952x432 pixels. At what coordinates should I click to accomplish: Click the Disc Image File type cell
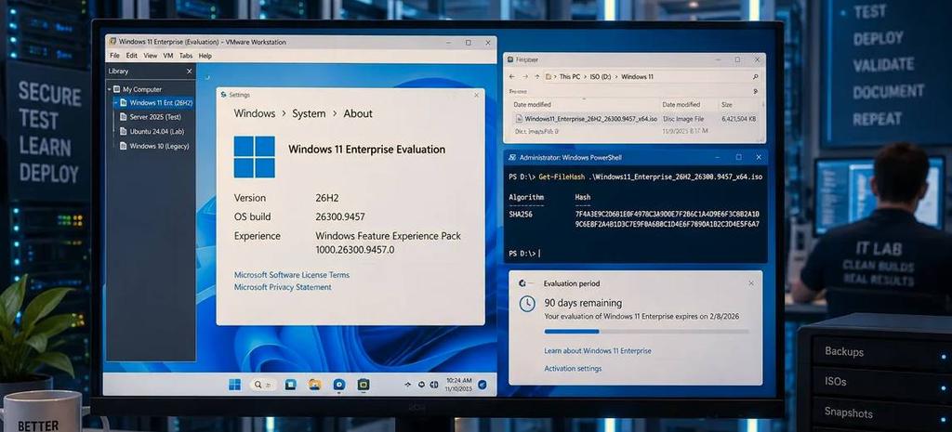click(683, 119)
